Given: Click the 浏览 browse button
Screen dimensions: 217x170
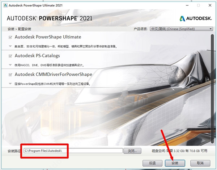Looking at the screenshot, I should [x=132, y=151].
